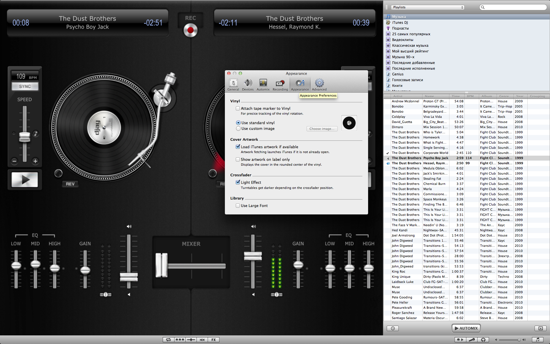Toggle artwork view button in library footer

point(541,329)
